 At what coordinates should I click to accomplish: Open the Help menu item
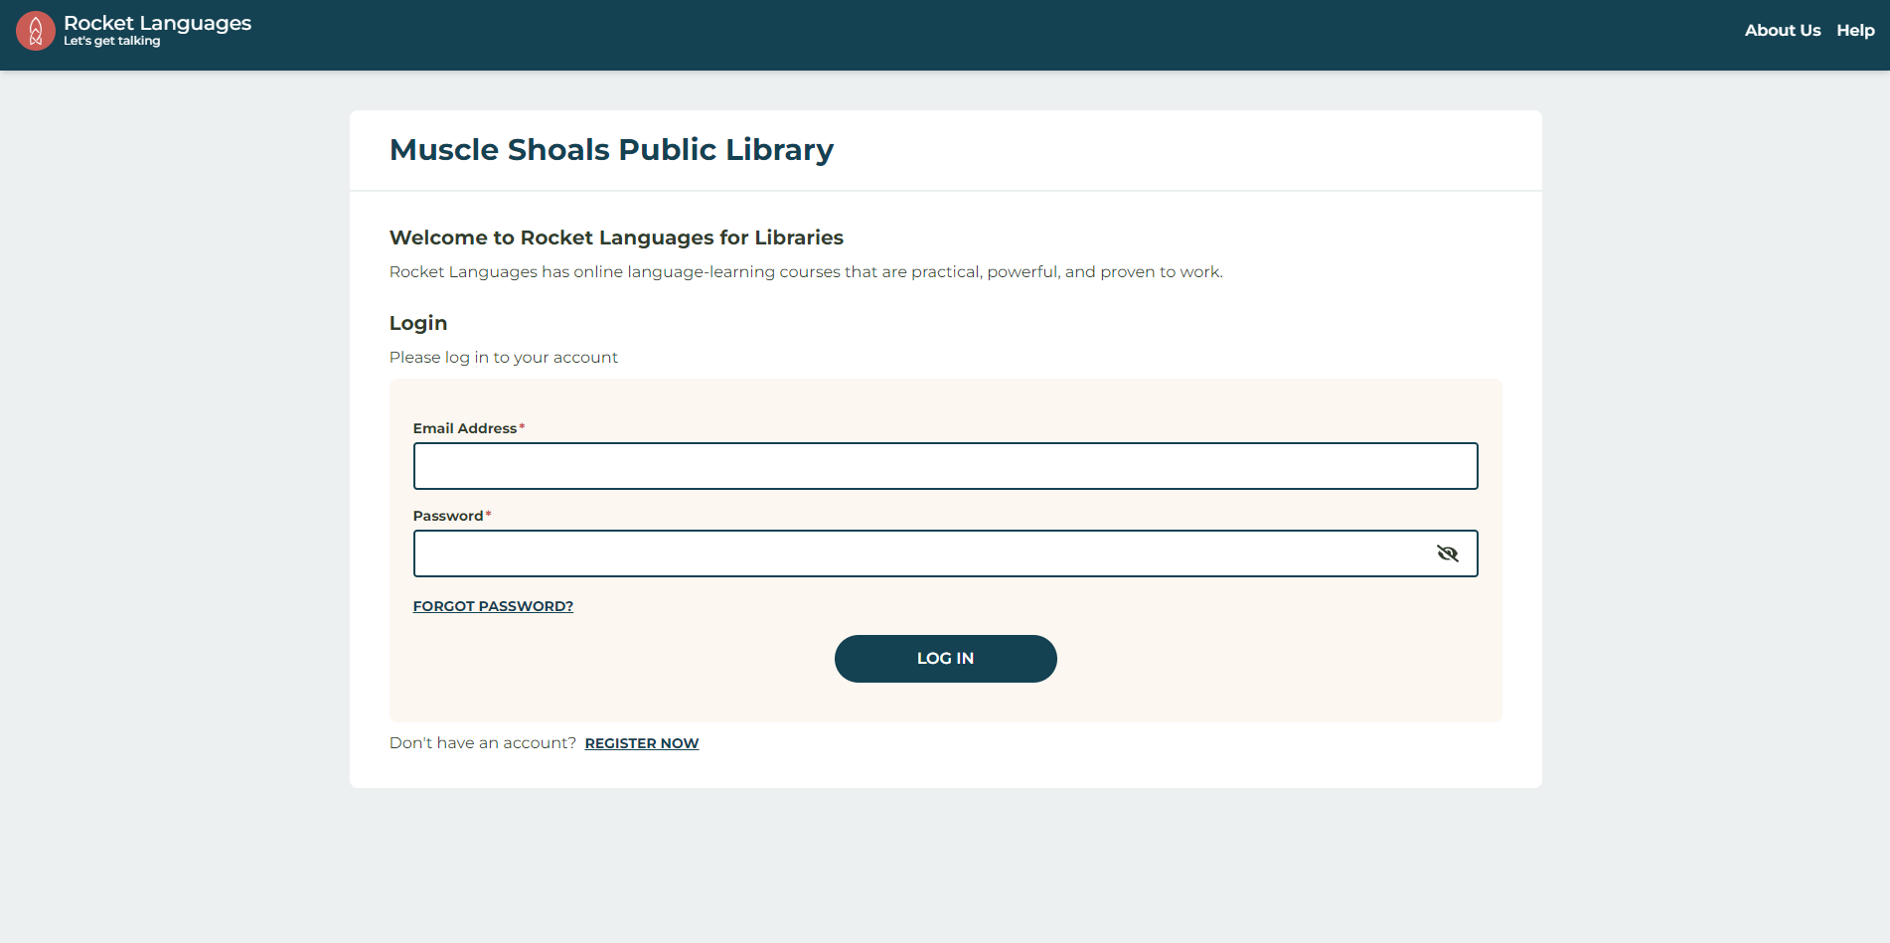pyautogui.click(x=1854, y=31)
